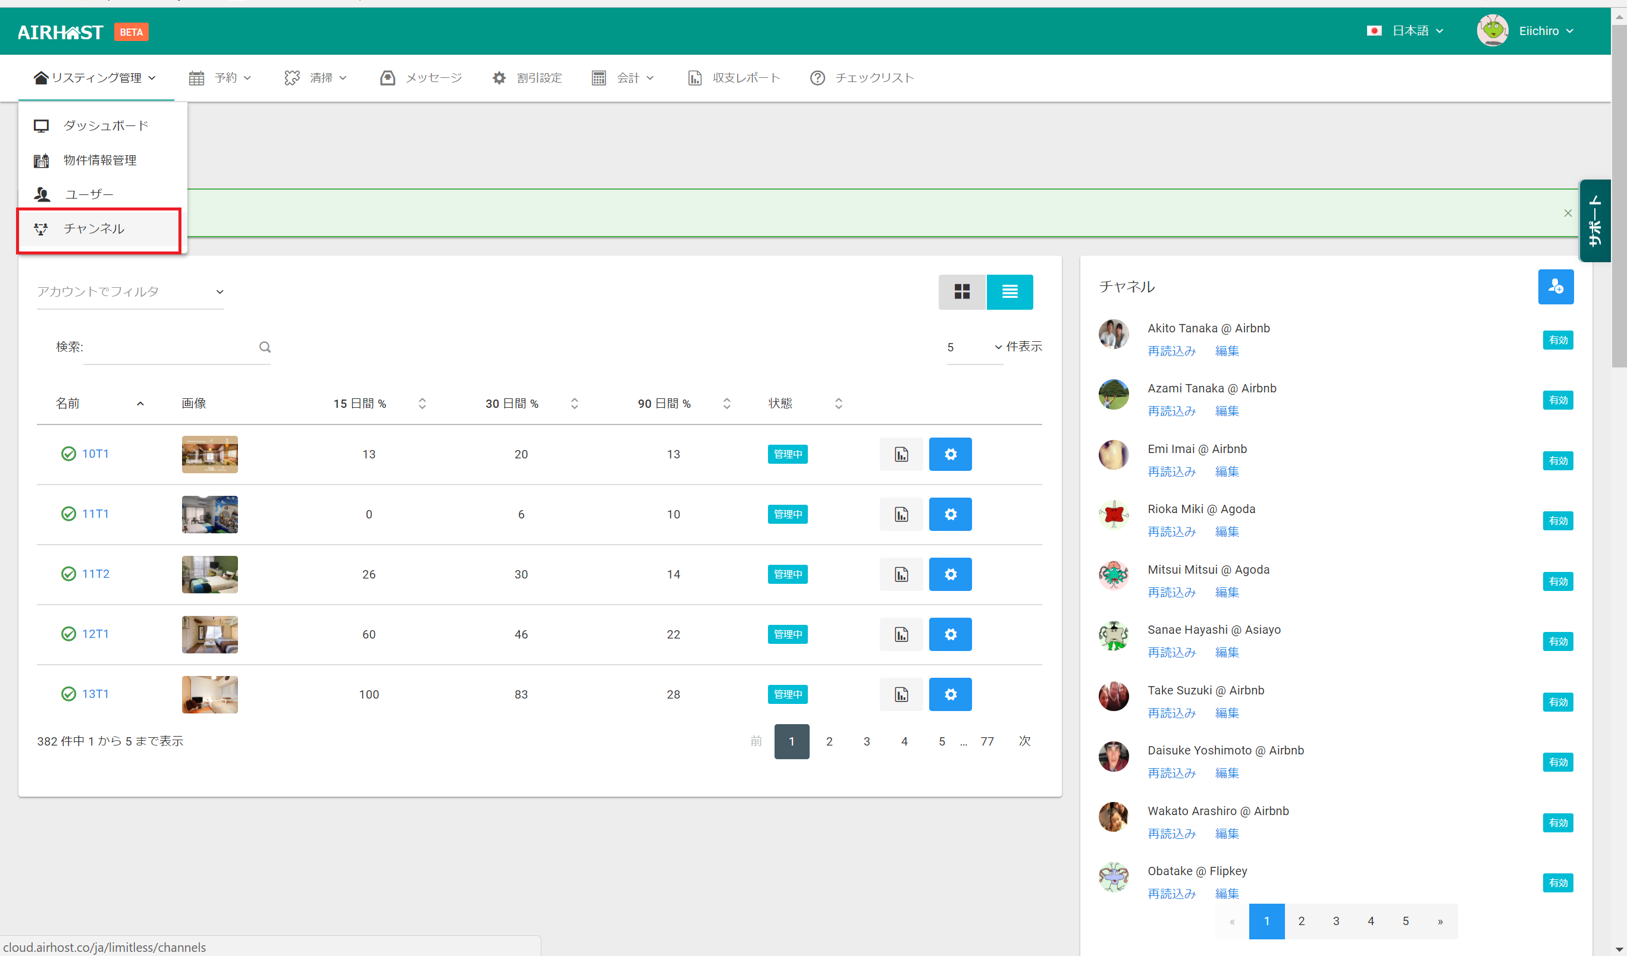Click 編集 link for Rioka Miki
The width and height of the screenshot is (1627, 956).
tap(1227, 532)
